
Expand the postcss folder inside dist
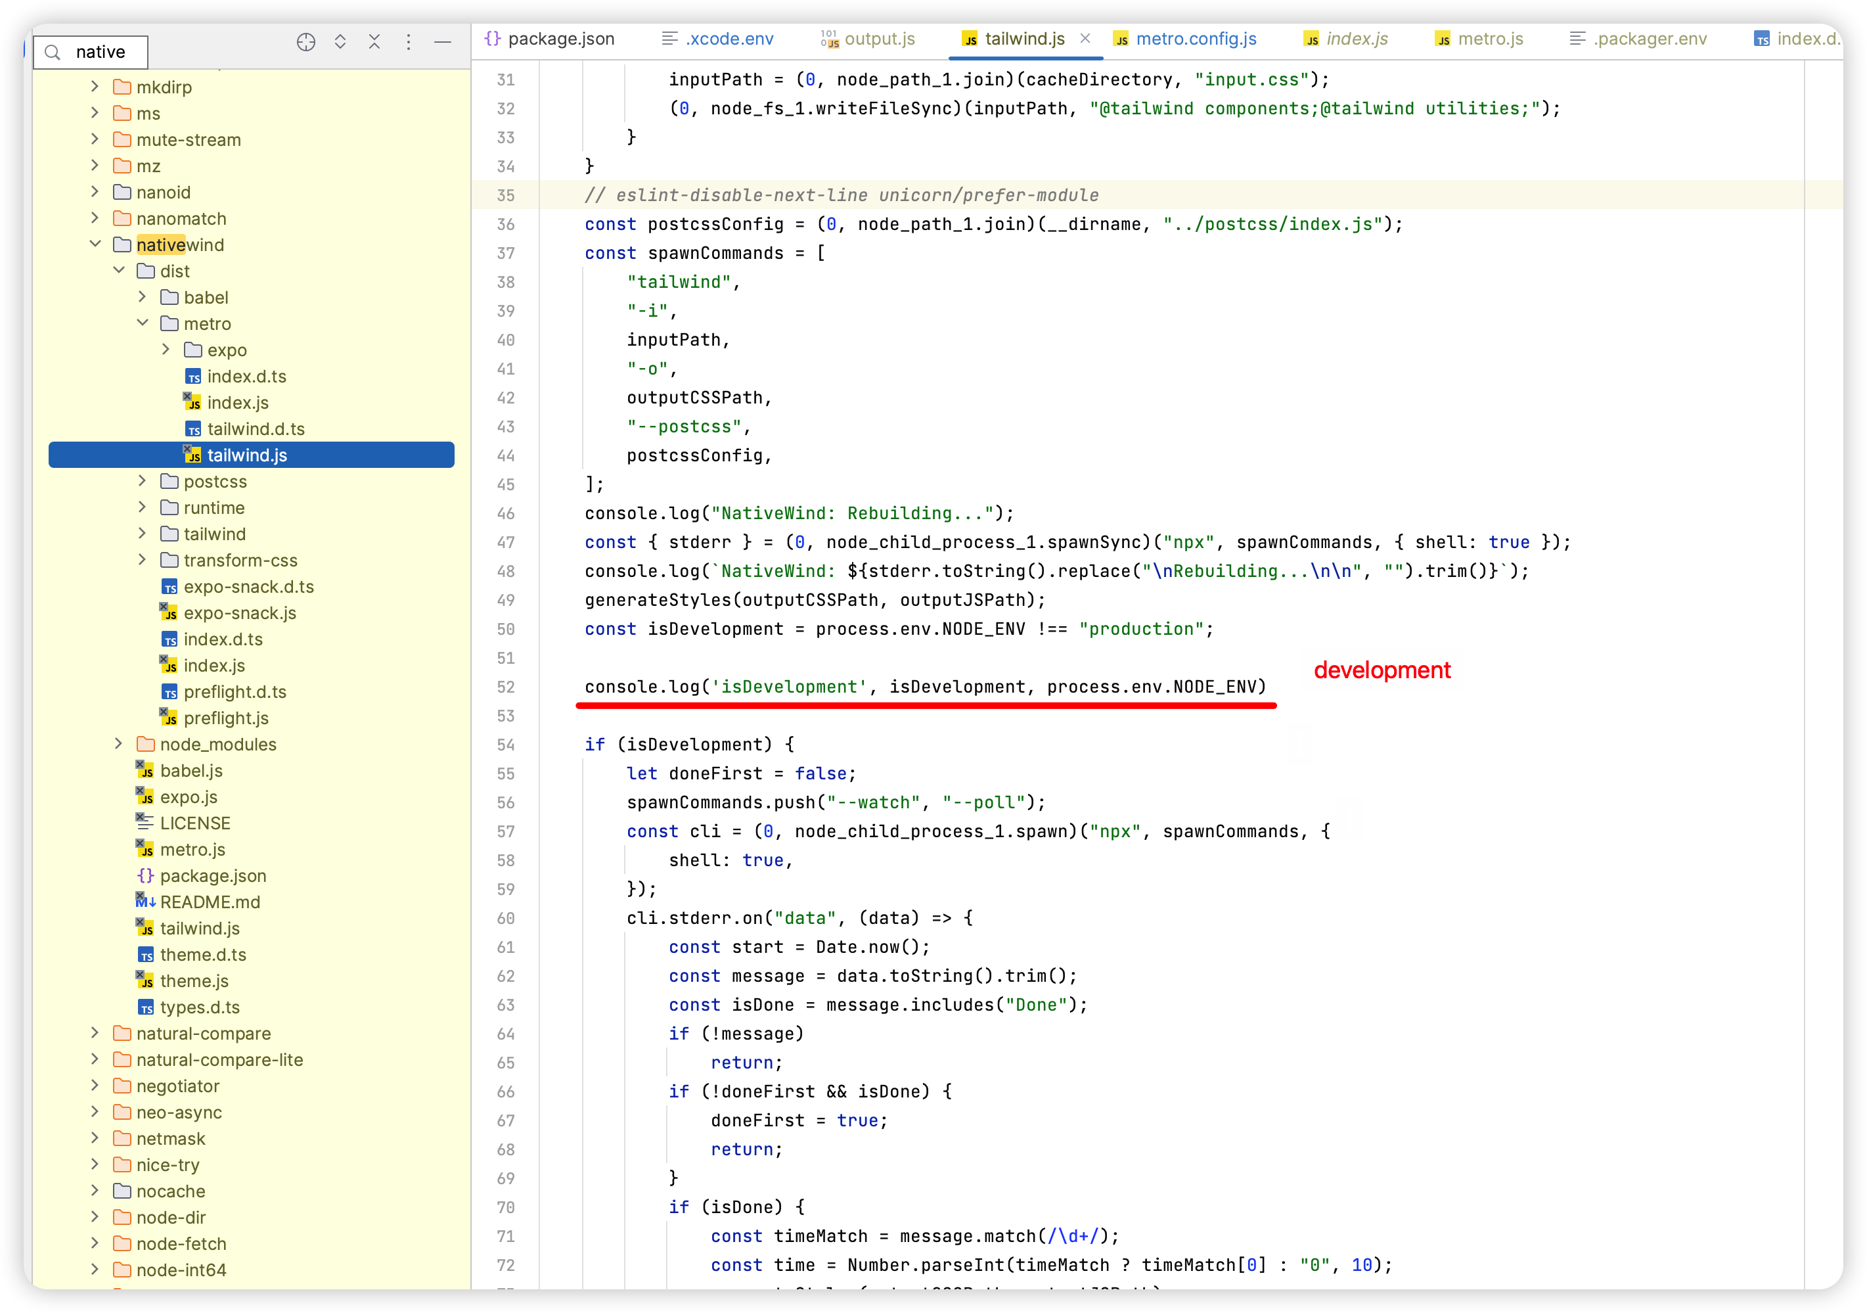click(x=143, y=481)
